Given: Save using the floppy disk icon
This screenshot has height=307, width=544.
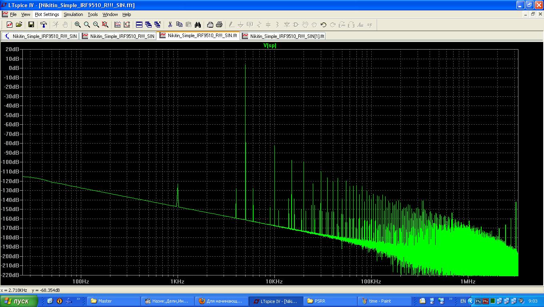Looking at the screenshot, I should (31, 25).
